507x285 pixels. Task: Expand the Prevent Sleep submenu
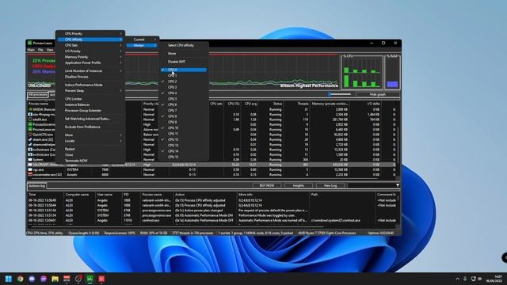[90, 91]
